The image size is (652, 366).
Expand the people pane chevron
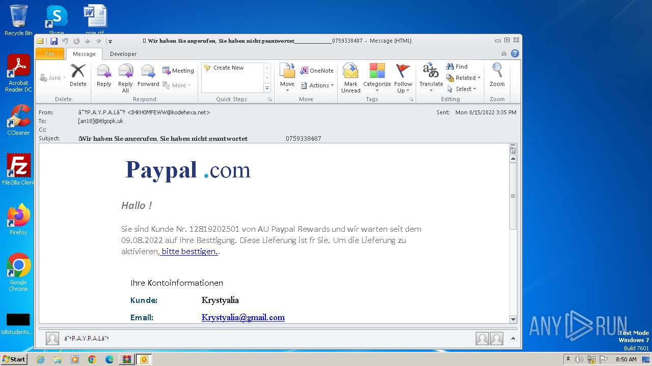pyautogui.click(x=513, y=339)
